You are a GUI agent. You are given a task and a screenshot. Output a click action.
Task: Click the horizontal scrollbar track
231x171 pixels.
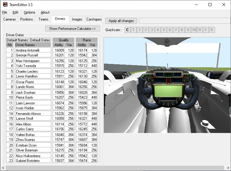115,168
